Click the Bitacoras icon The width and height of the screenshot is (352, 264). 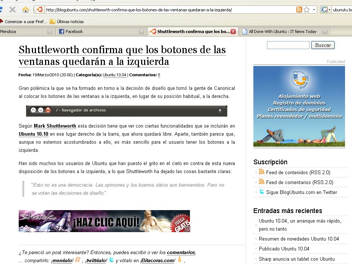pos(180,260)
